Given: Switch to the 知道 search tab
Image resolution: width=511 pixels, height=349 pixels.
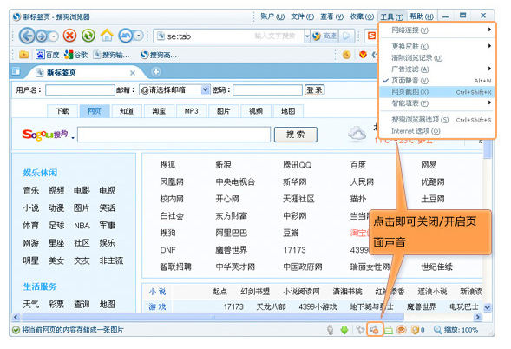Looking at the screenshot, I should click(x=127, y=111).
